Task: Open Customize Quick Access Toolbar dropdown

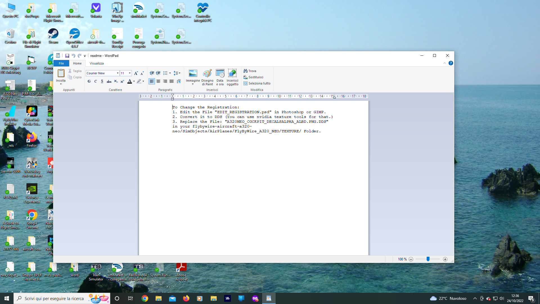Action: [85, 56]
